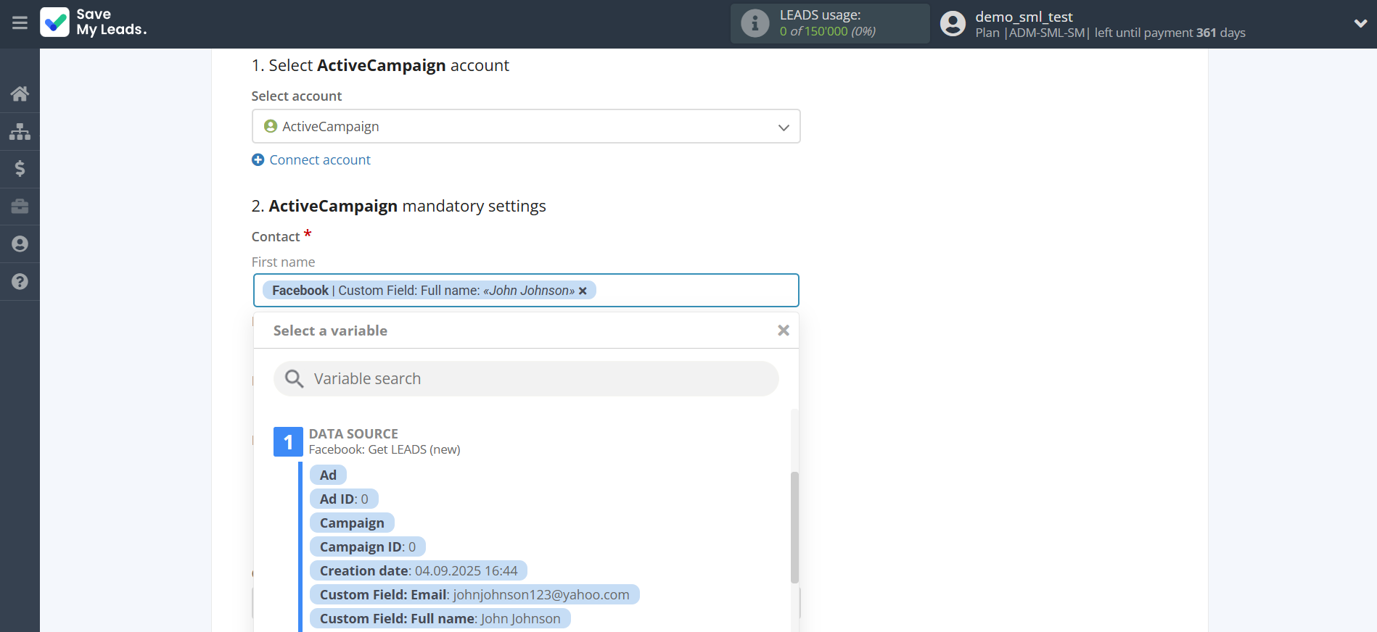
Task: Choose the Campaign ID variable
Action: coord(367,547)
